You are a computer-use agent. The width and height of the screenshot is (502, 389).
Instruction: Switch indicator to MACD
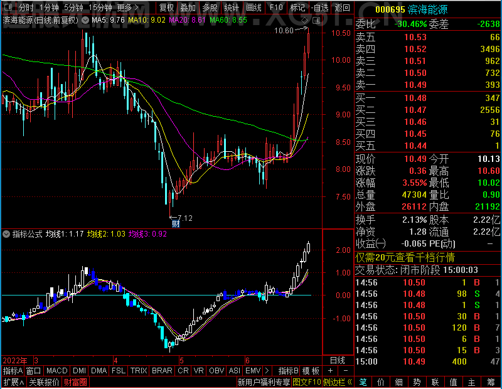pos(56,371)
